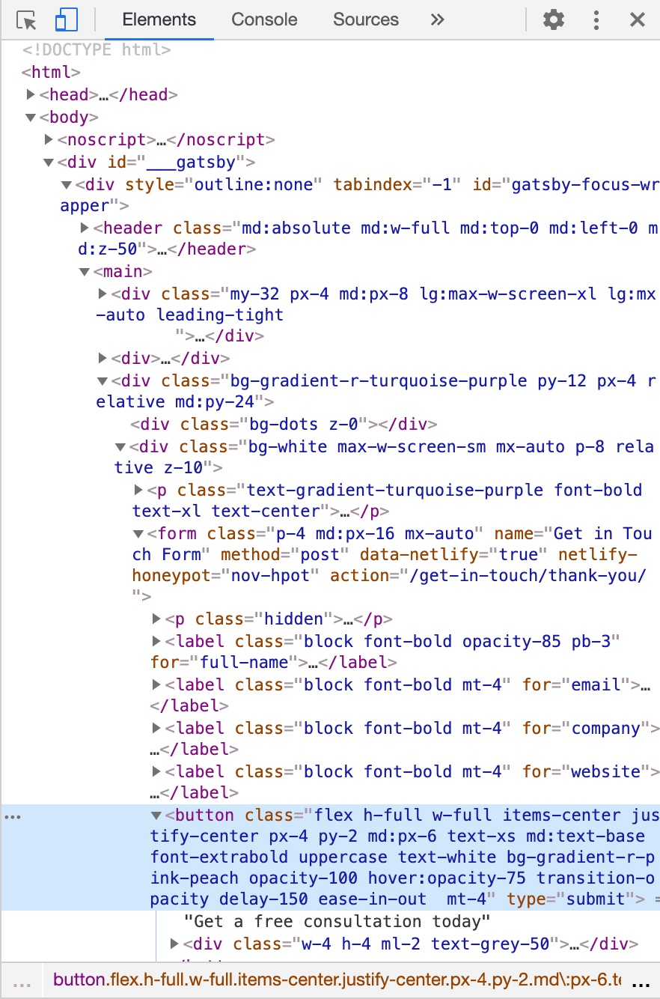The height and width of the screenshot is (999, 660).
Task: Collapse the main element
Action: click(x=84, y=271)
